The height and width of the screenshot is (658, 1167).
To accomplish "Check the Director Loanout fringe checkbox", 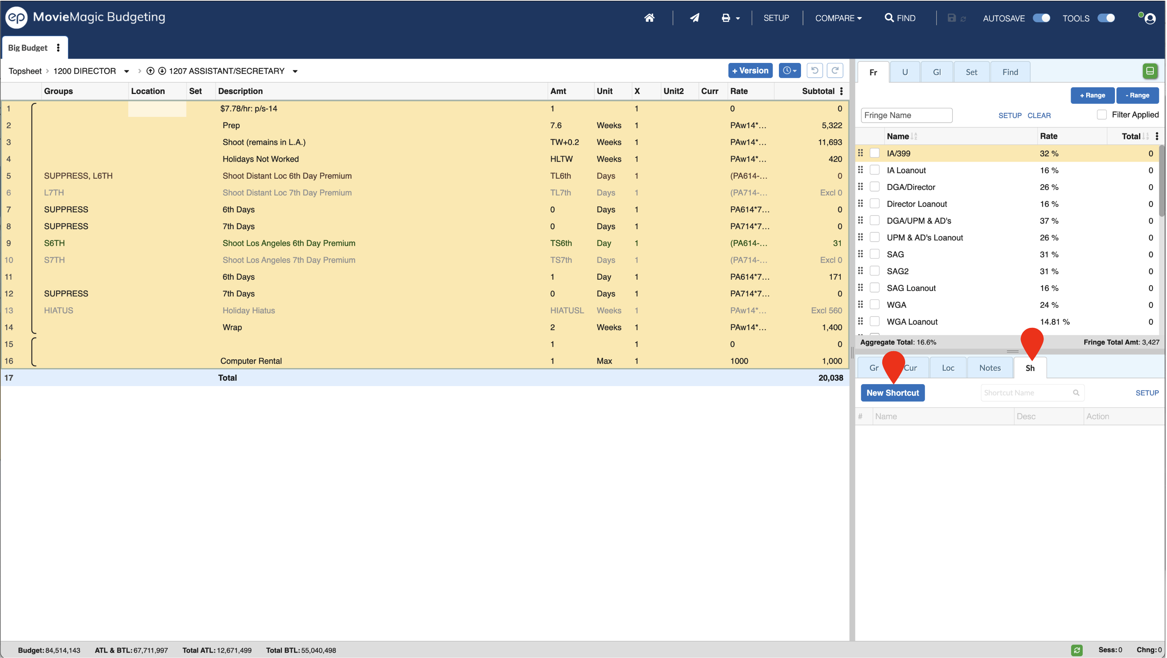I will coord(875,203).
